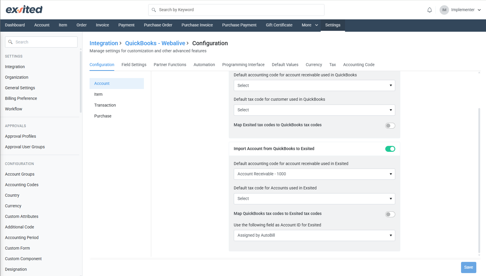This screenshot has height=276, width=486.
Task: Open the Tax tab
Action: point(332,65)
